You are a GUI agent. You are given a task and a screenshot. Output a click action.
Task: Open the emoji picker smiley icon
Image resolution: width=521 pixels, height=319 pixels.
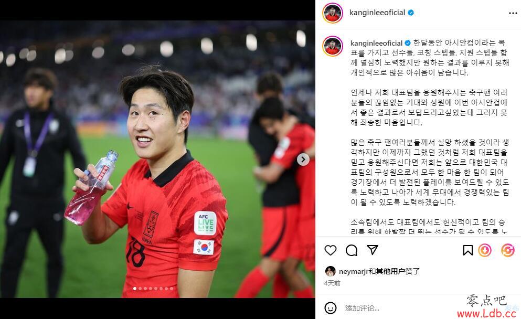coord(330,308)
